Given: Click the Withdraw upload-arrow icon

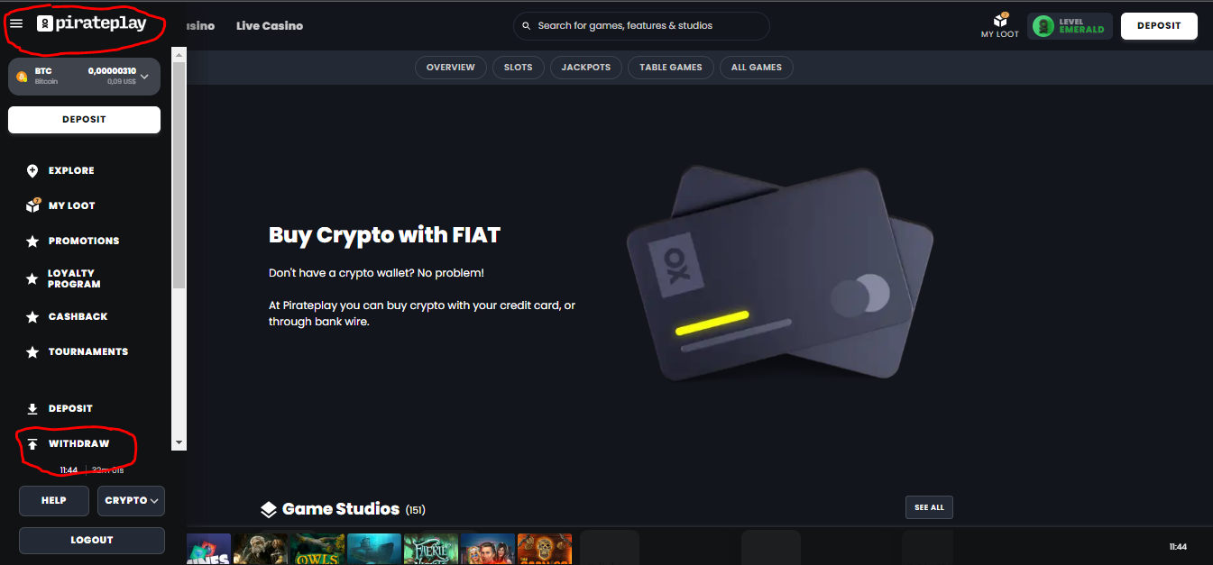Looking at the screenshot, I should [32, 443].
